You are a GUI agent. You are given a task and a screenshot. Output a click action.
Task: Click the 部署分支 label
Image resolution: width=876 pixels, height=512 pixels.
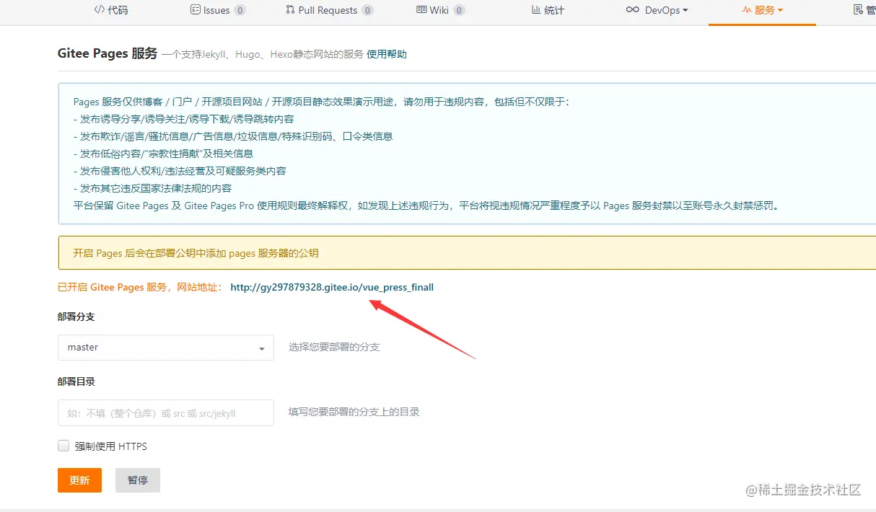click(76, 317)
